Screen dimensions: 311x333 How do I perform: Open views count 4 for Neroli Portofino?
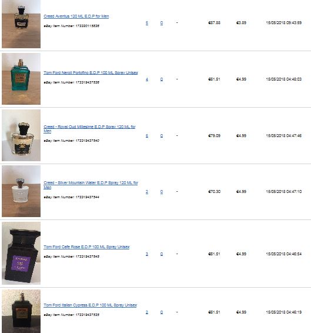tap(147, 79)
